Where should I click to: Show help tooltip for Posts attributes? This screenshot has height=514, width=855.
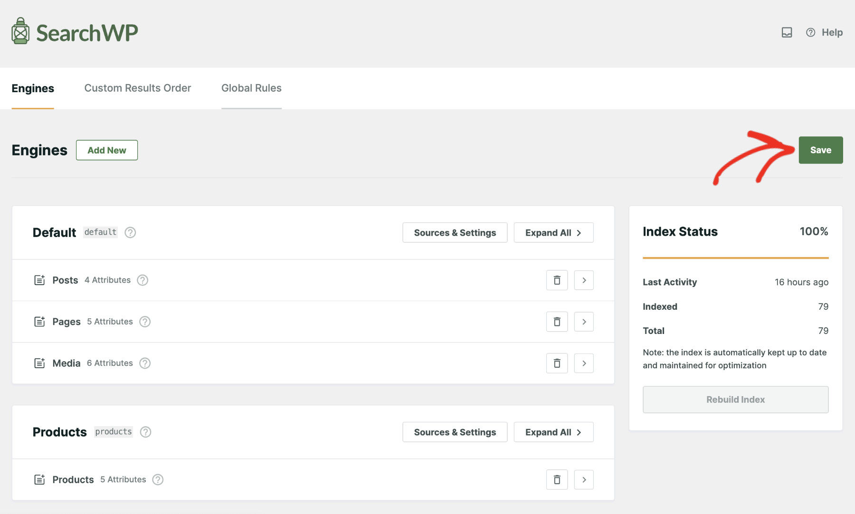click(142, 280)
